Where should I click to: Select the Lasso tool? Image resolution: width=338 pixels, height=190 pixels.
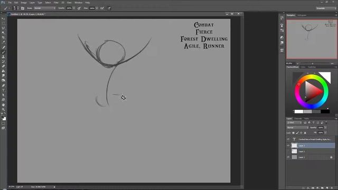click(x=3, y=28)
